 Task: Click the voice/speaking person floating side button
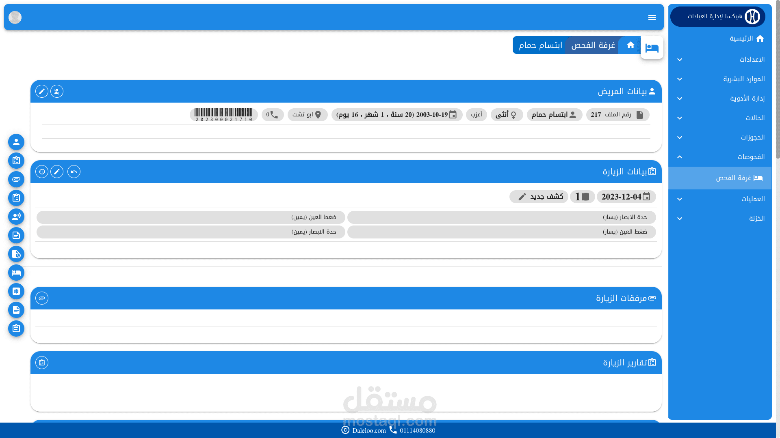pos(16,217)
